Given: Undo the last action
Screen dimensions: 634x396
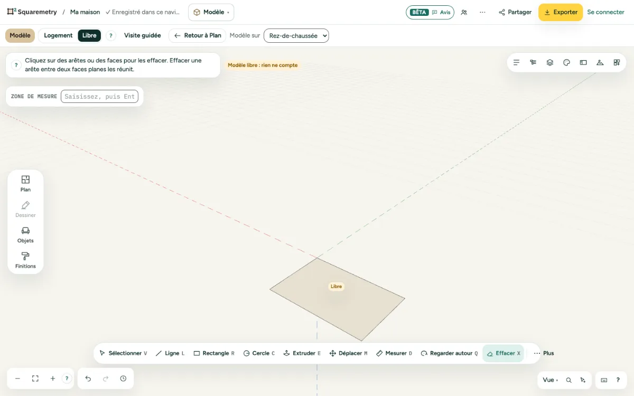Looking at the screenshot, I should pos(88,379).
